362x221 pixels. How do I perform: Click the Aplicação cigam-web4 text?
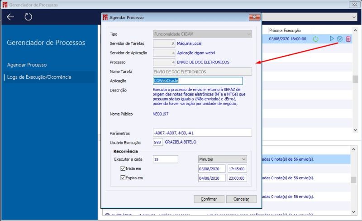pyautogui.click(x=196, y=53)
